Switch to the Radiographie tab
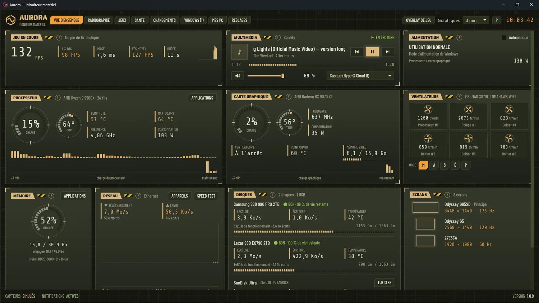 click(99, 20)
